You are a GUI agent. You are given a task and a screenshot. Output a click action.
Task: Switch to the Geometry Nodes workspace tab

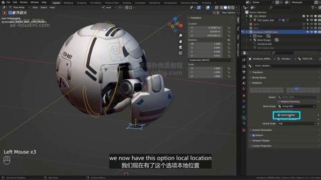click(189, 3)
